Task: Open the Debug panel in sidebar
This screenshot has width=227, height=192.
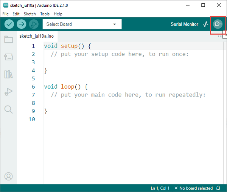Action: (9, 92)
